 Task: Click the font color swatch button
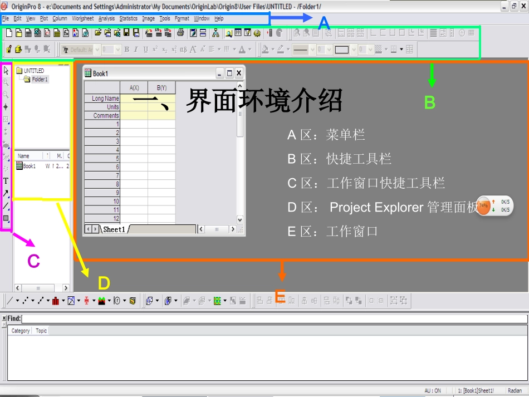[242, 50]
